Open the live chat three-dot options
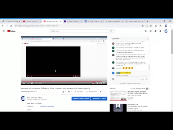The height and width of the screenshot is (130, 173). 147,39
